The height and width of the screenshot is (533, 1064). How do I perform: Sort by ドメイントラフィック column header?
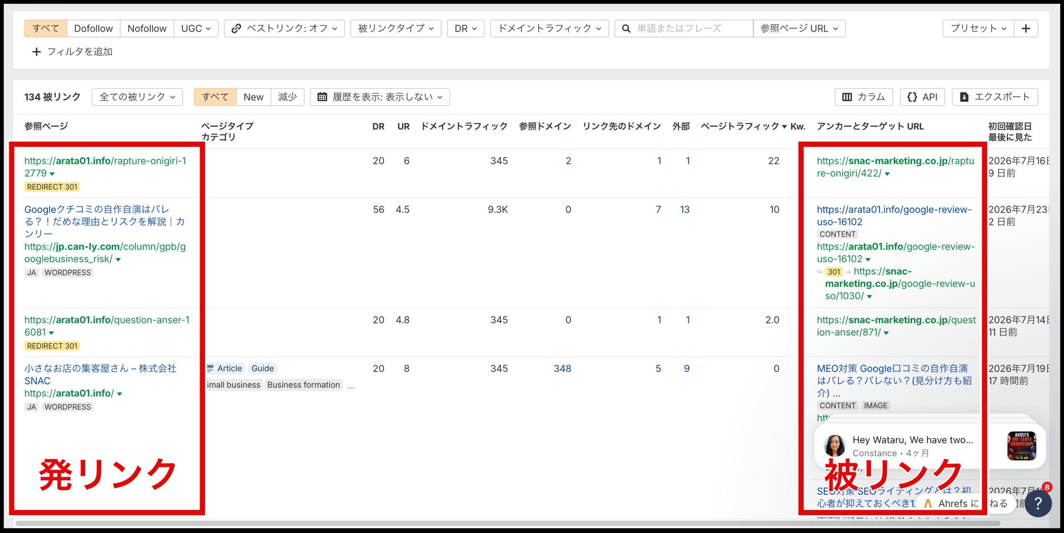pos(464,126)
